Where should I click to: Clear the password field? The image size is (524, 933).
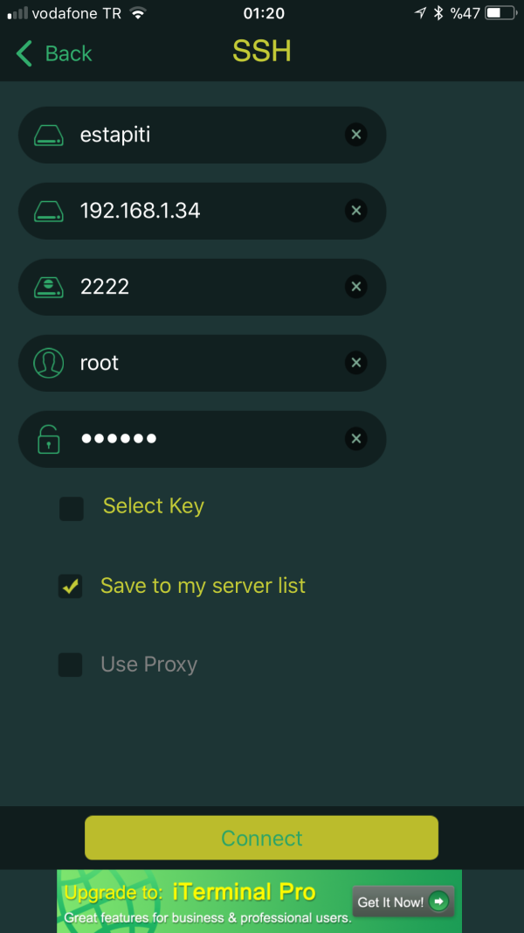355,439
